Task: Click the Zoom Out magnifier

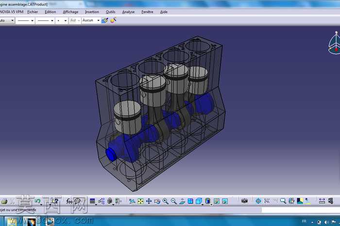Action: point(174,201)
